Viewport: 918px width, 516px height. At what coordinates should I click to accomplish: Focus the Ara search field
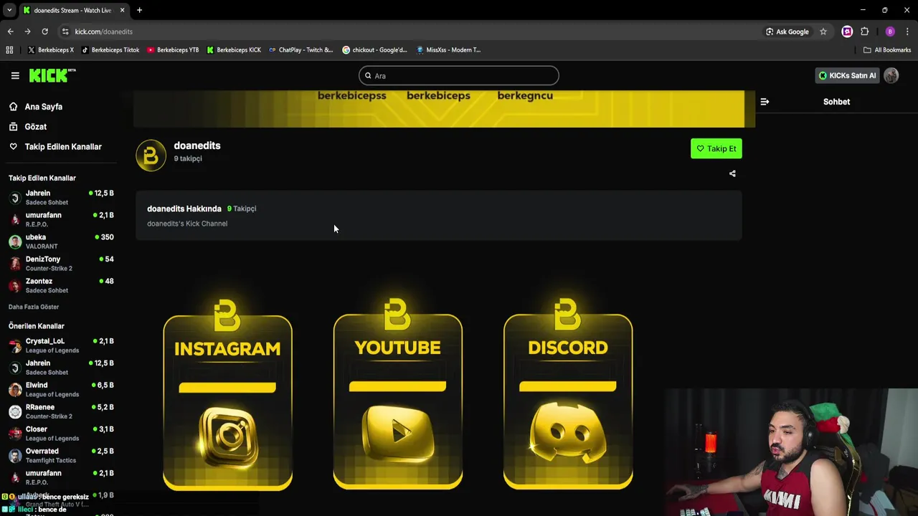(458, 75)
